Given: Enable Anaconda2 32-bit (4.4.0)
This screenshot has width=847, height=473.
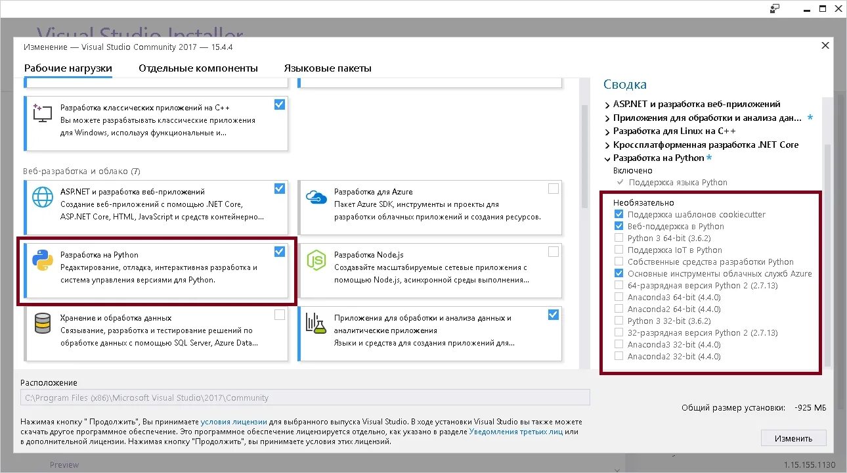Looking at the screenshot, I should [619, 356].
